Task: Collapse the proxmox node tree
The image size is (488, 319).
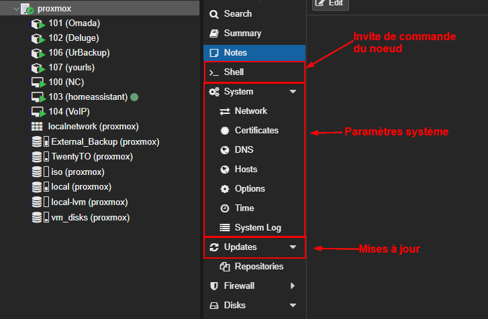Action: (16, 9)
